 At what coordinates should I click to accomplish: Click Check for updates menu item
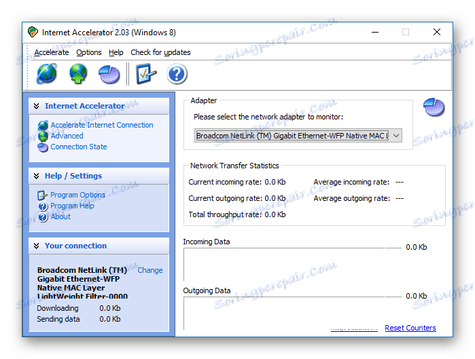click(x=160, y=52)
